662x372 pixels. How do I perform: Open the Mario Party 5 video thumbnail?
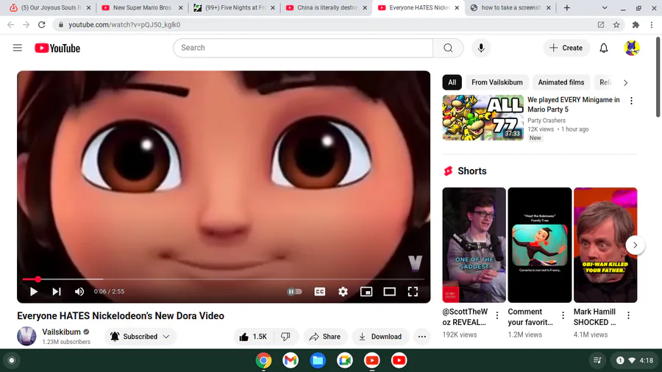coord(483,118)
